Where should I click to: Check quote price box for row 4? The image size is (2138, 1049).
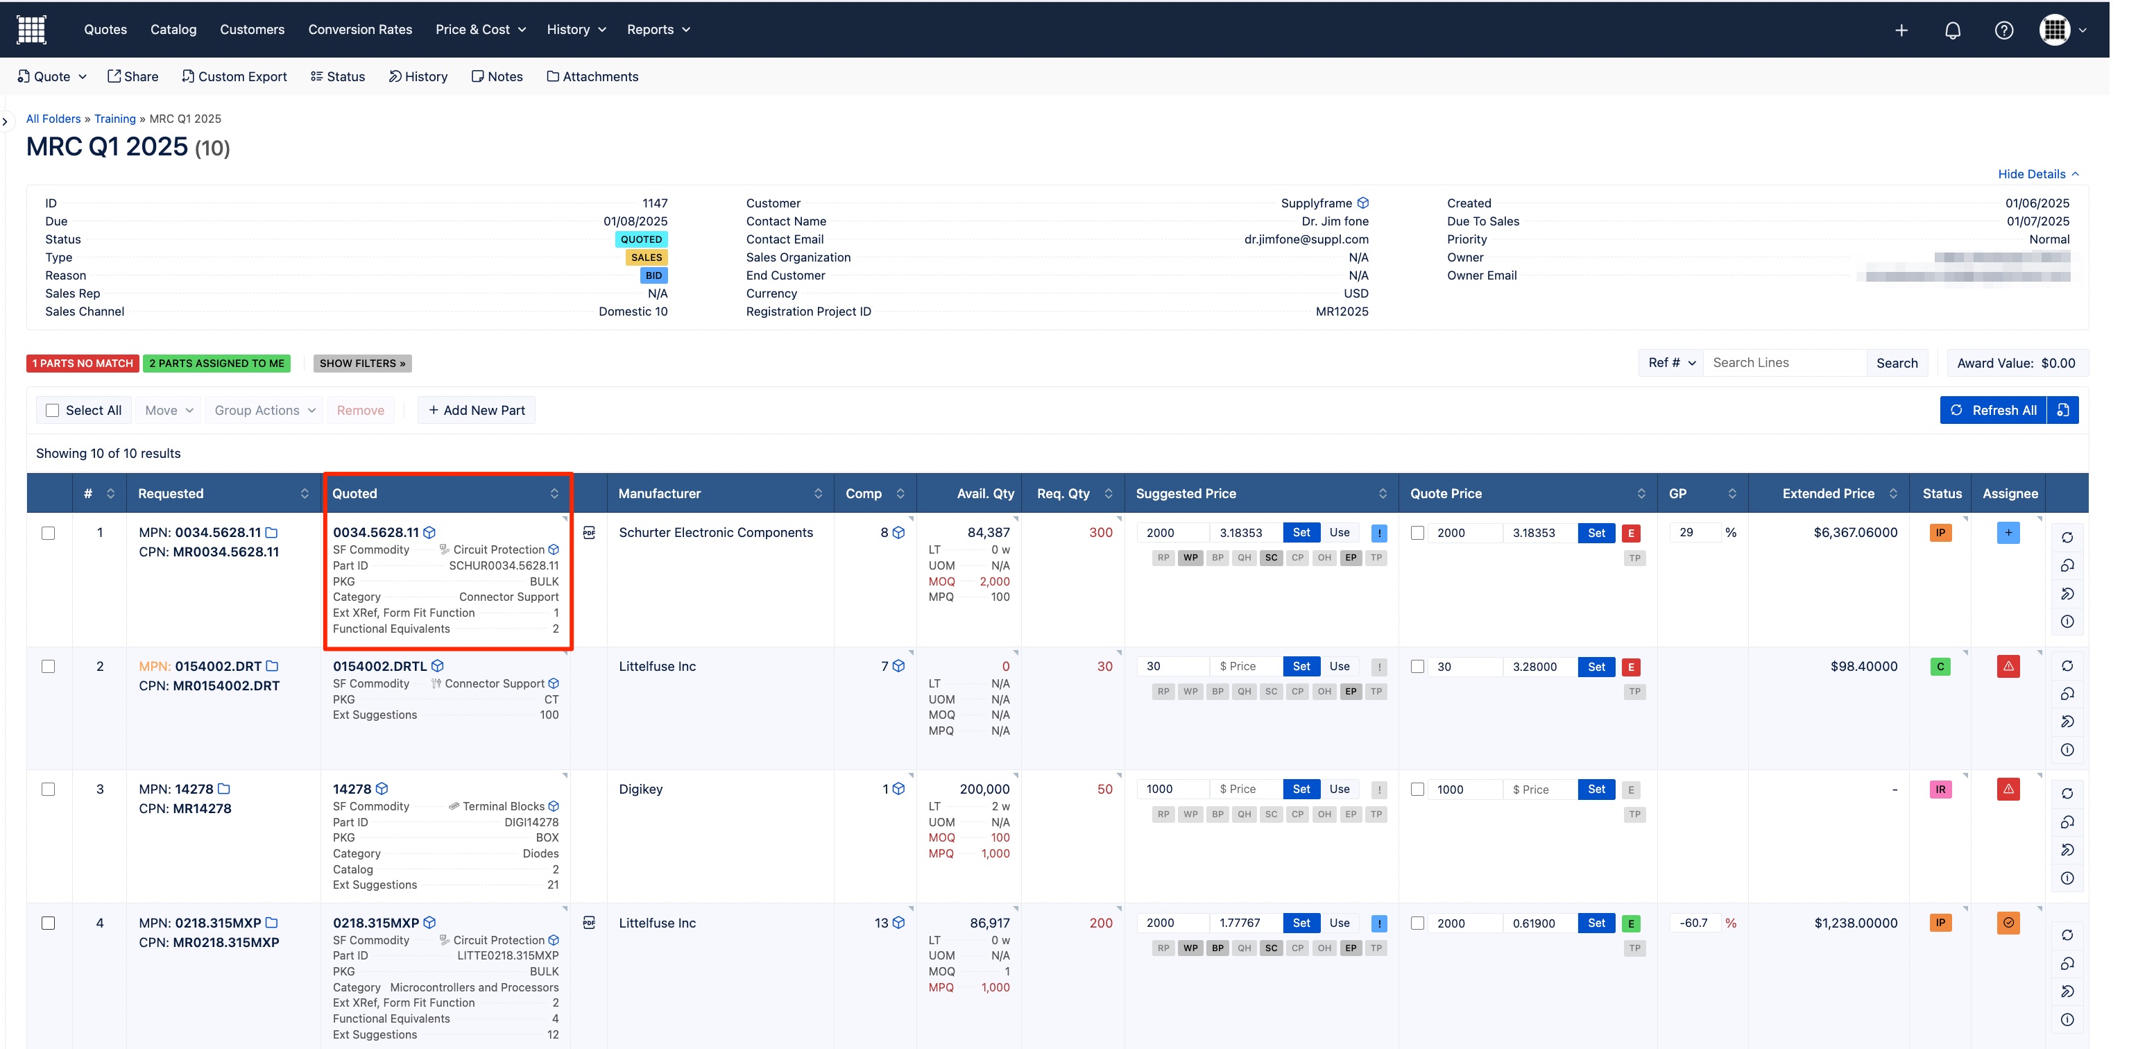pyautogui.click(x=1418, y=923)
